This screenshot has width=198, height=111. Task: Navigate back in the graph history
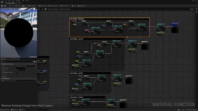[39, 9]
